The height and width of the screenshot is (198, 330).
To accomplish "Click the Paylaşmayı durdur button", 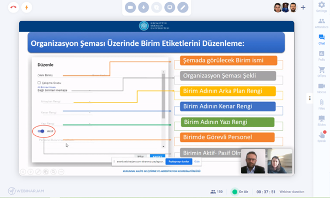I will [x=179, y=161].
